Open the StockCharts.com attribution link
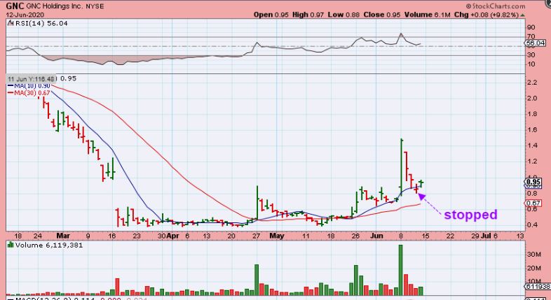551x300 pixels. [x=496, y=6]
